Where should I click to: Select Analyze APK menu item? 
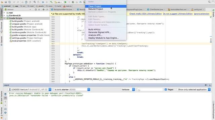(x=106, y=35)
